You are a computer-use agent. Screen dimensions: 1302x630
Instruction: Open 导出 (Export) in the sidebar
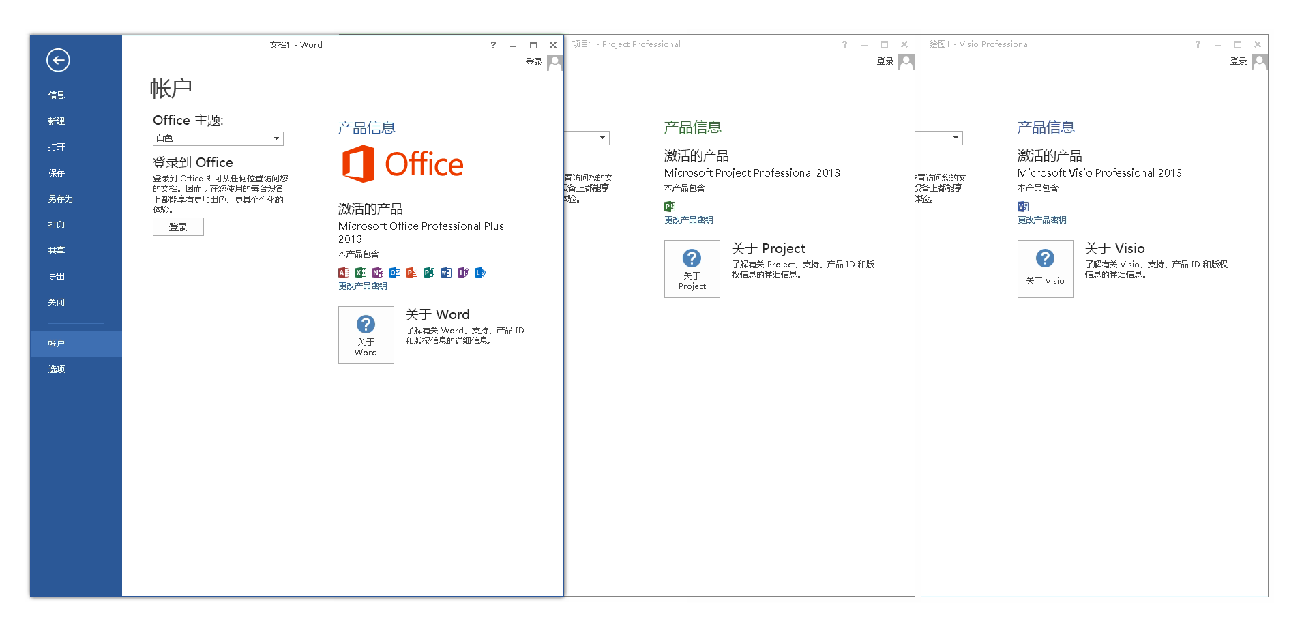pos(76,276)
